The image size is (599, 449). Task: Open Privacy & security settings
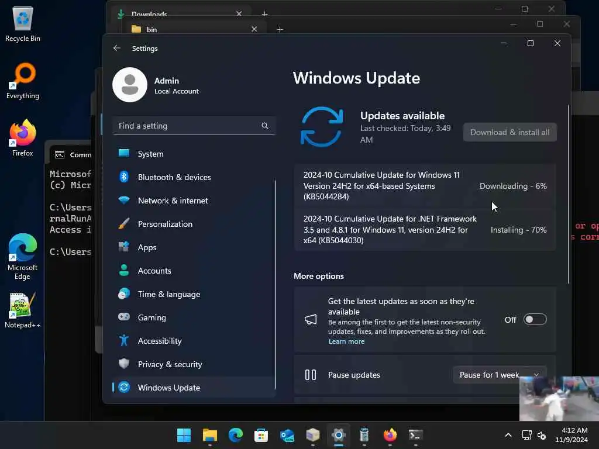193,364
